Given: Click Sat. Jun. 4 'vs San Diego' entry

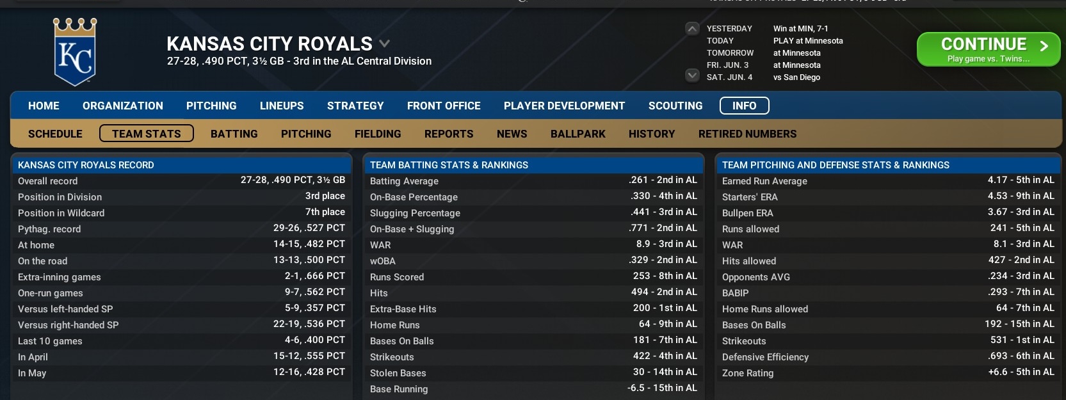Looking at the screenshot, I should pos(797,77).
